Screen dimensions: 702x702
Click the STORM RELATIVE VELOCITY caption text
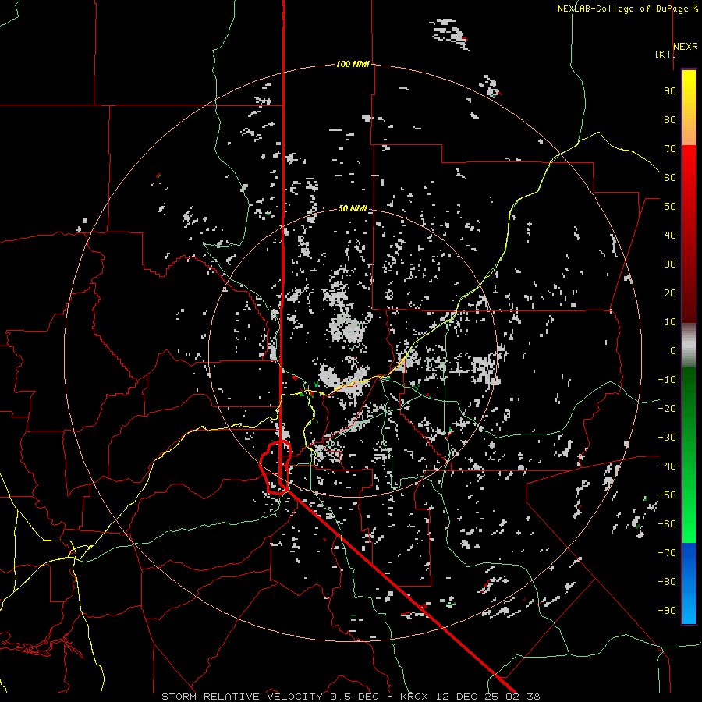pos(242,697)
